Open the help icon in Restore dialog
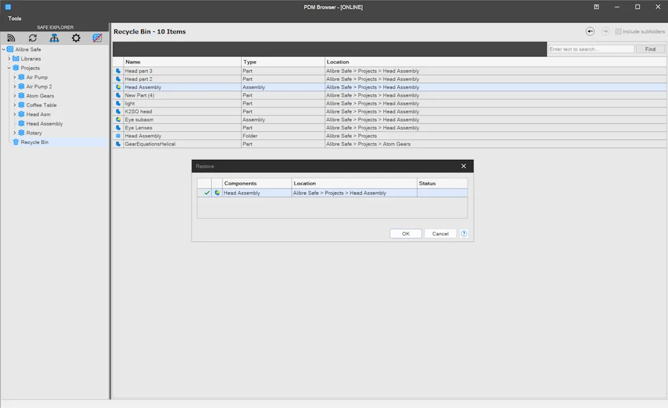The width and height of the screenshot is (668, 408). pos(464,233)
